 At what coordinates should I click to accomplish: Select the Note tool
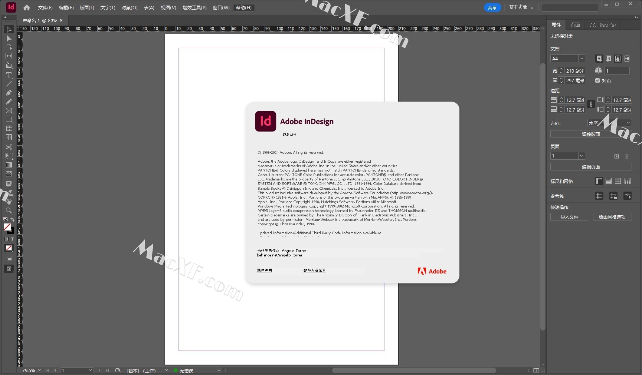coord(9,184)
